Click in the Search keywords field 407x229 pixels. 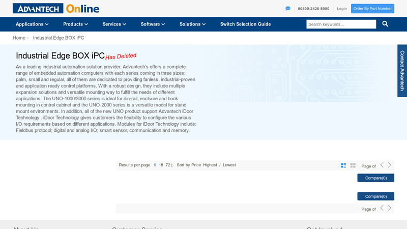click(341, 24)
